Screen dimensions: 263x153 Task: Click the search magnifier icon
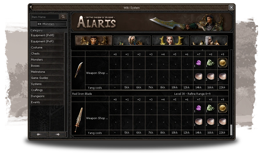[x=63, y=17]
